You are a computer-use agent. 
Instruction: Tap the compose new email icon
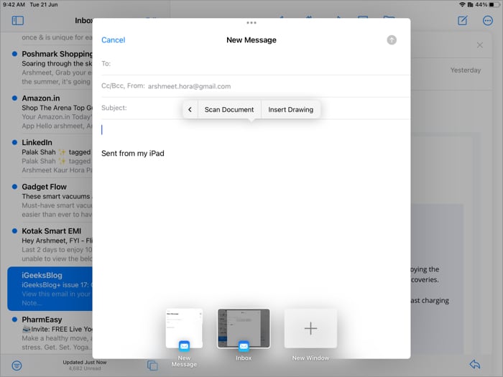463,21
